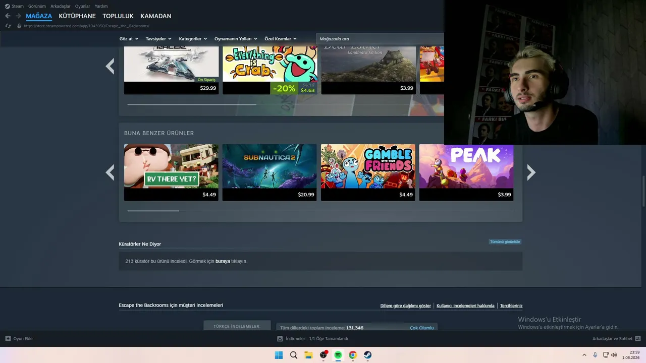
Task: Open the racing game card priced $29.99
Action: (x=171, y=70)
